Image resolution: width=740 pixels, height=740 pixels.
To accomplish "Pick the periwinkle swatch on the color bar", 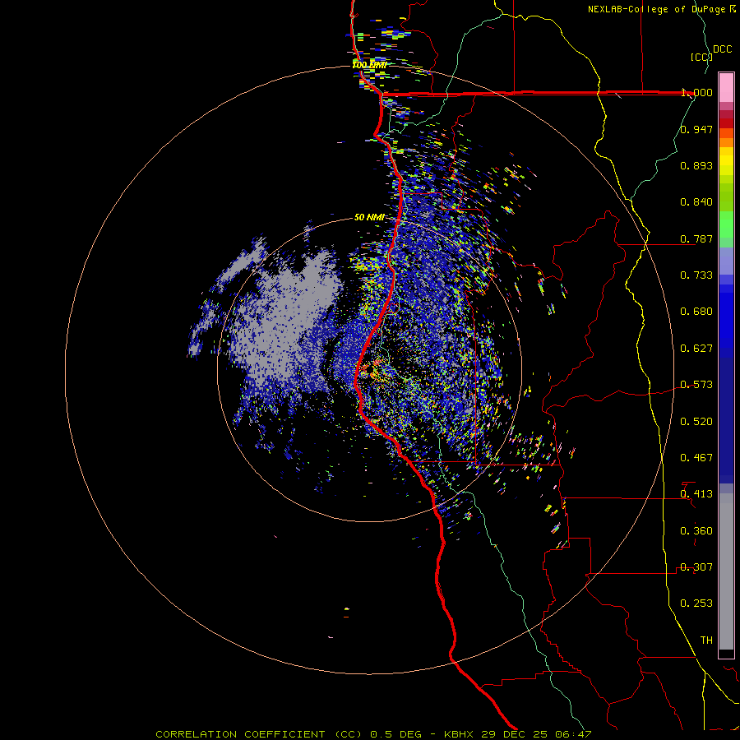I will (x=726, y=261).
